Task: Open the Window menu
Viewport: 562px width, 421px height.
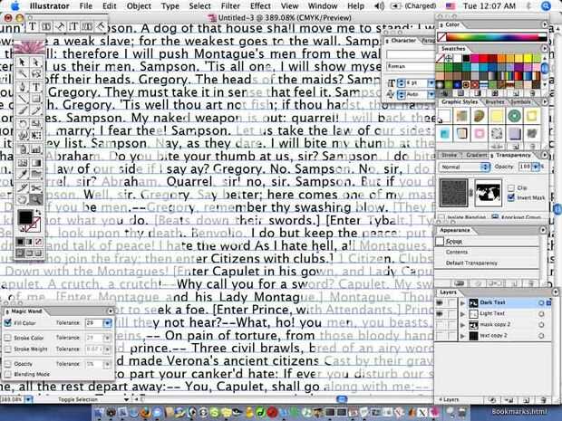Action: [323, 6]
